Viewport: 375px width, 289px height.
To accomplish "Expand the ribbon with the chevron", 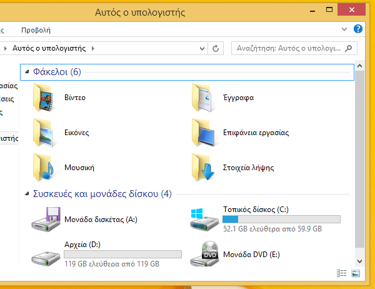I will tap(344, 29).
